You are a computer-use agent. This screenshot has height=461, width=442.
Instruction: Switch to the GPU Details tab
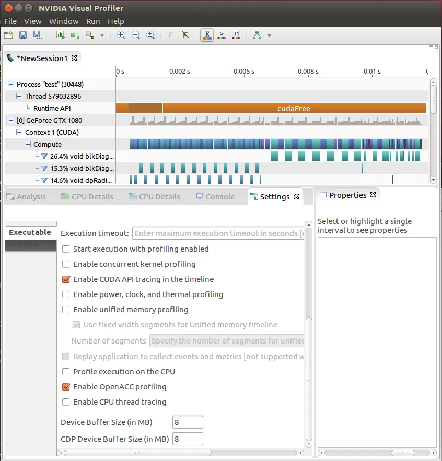click(87, 197)
